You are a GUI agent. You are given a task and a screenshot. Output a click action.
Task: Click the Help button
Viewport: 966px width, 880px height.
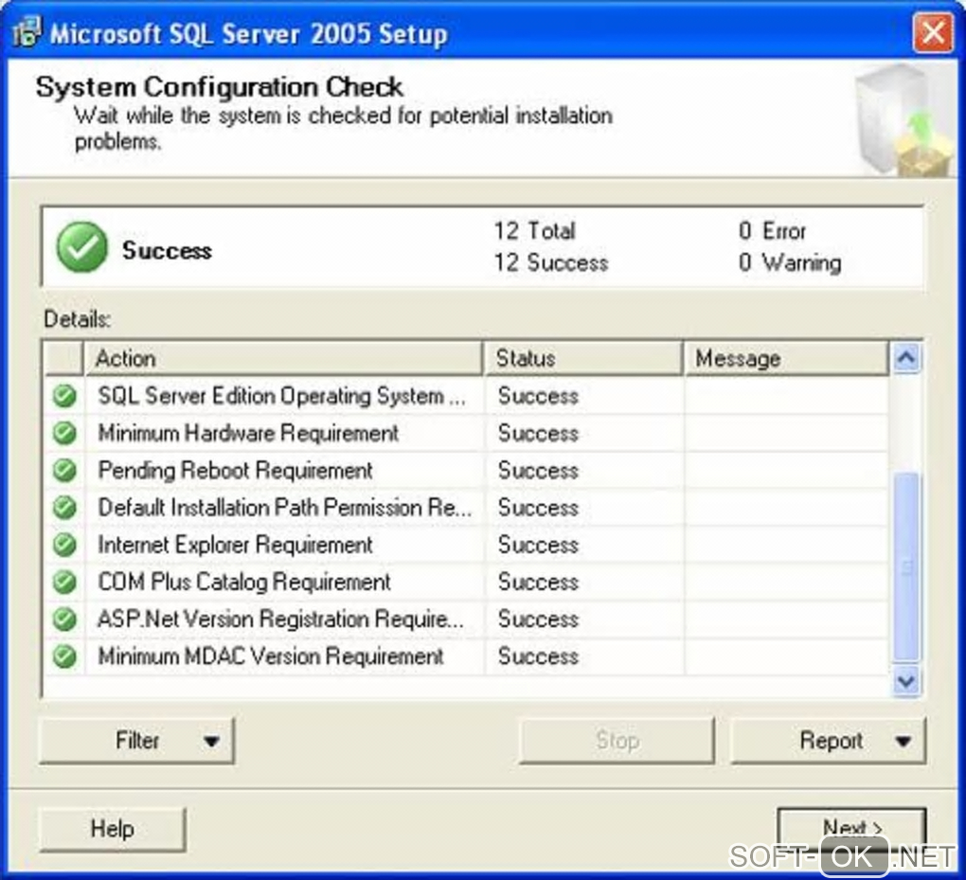[112, 829]
